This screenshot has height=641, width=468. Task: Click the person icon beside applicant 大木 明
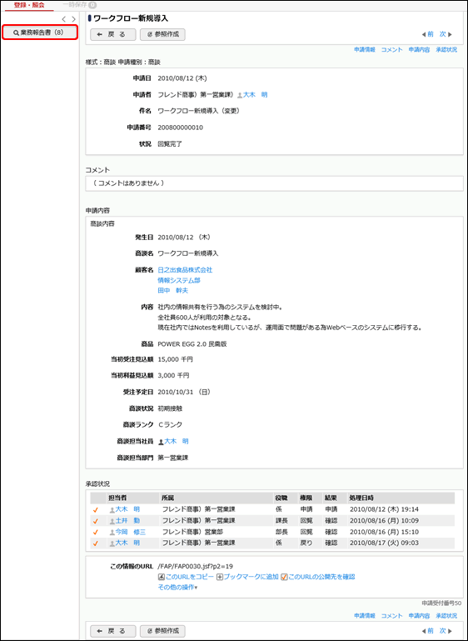240,95
